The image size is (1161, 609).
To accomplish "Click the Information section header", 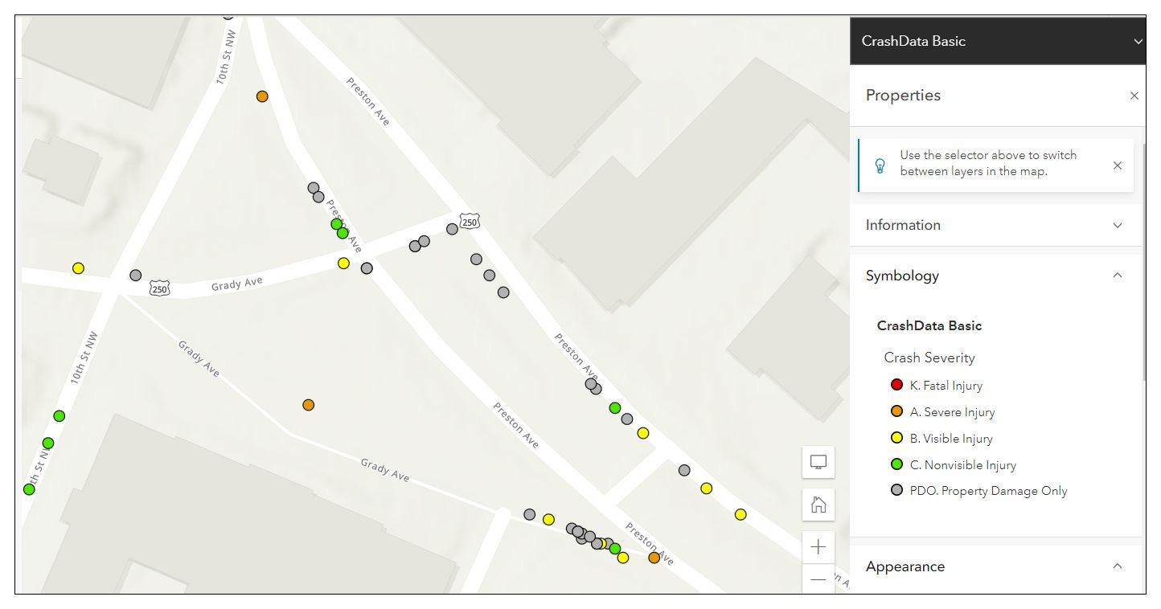I will tap(995, 226).
